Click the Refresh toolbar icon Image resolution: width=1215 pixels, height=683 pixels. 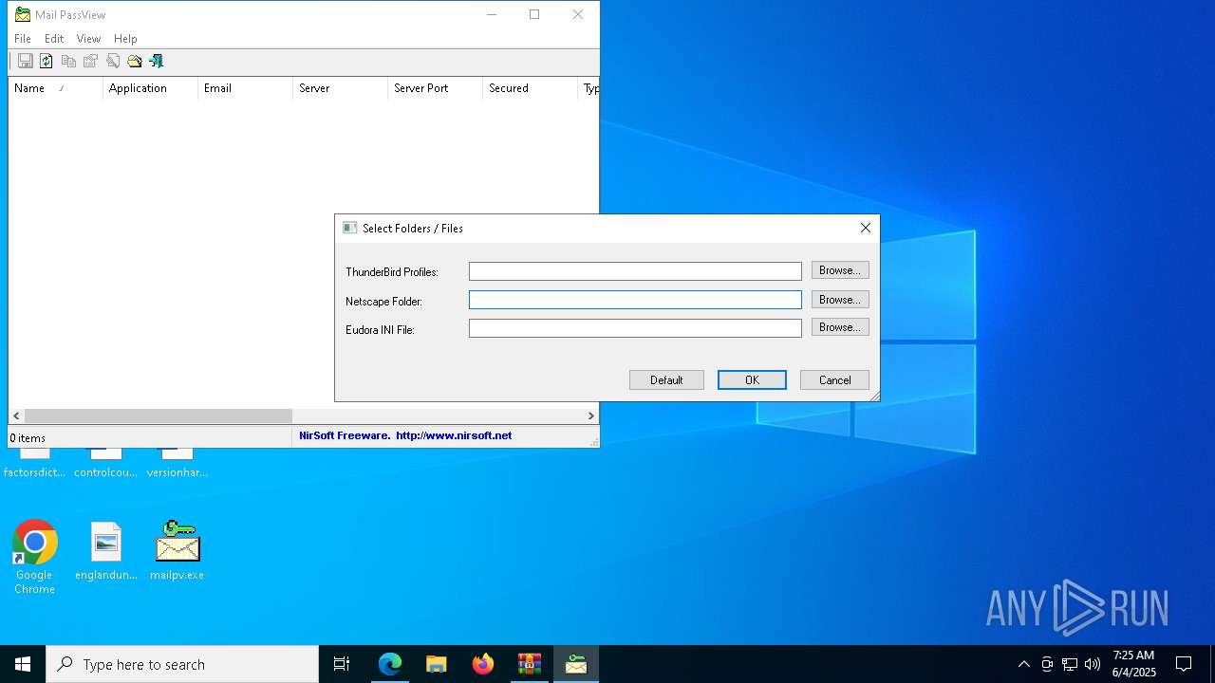(x=46, y=61)
